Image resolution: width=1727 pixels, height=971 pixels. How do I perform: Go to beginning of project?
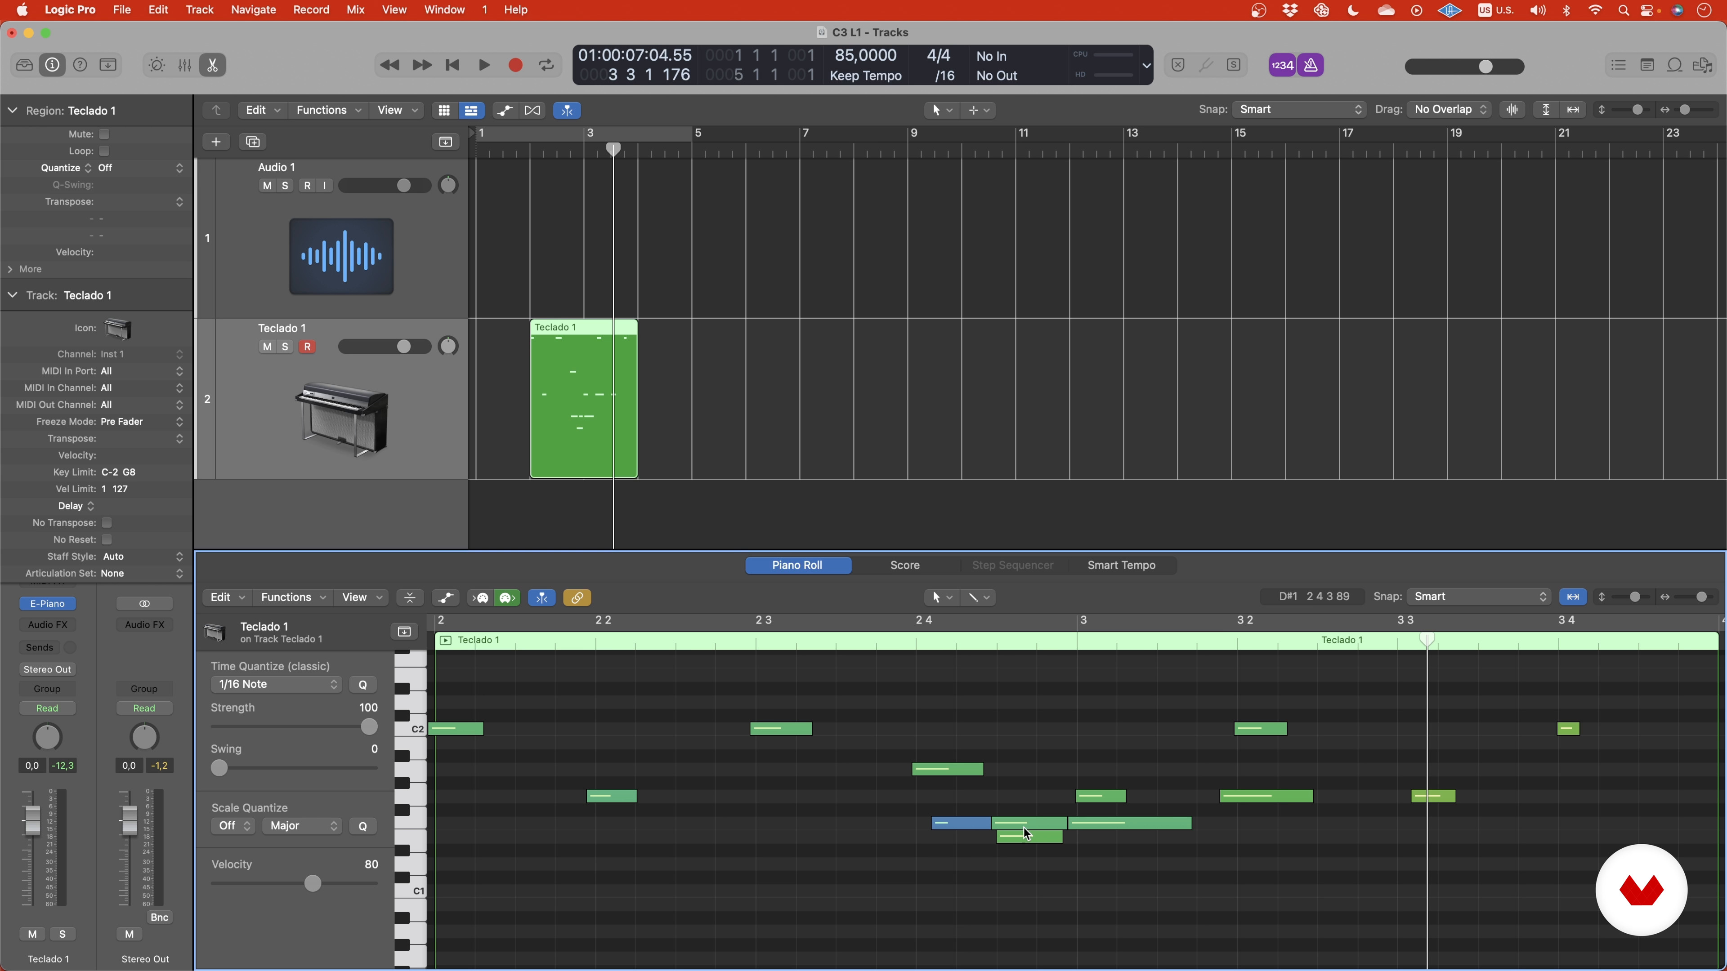coord(452,65)
